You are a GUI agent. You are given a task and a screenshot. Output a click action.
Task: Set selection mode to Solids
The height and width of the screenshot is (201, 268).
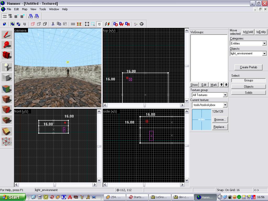(249, 92)
